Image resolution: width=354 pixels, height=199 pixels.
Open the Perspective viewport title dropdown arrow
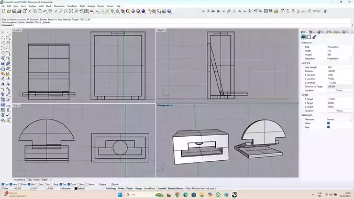(172, 105)
